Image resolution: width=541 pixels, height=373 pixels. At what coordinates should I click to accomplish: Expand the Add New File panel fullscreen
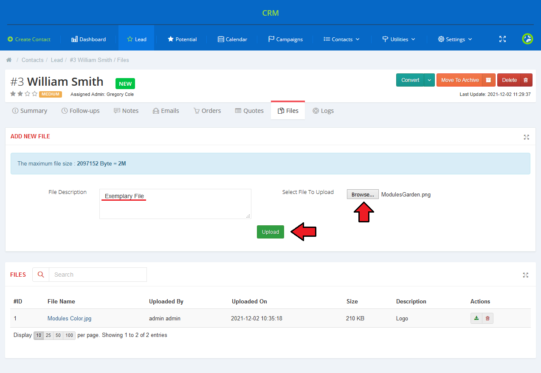[x=527, y=137]
